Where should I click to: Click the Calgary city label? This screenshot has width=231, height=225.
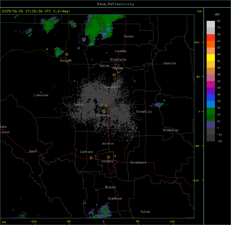point(107,161)
